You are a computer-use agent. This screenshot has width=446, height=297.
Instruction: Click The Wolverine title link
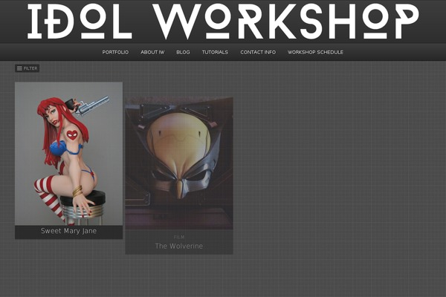tap(179, 246)
